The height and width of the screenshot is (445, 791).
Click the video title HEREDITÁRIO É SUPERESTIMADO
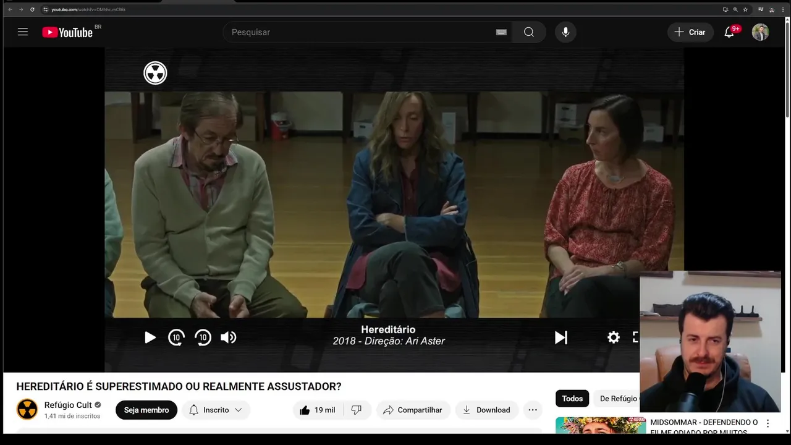179,387
